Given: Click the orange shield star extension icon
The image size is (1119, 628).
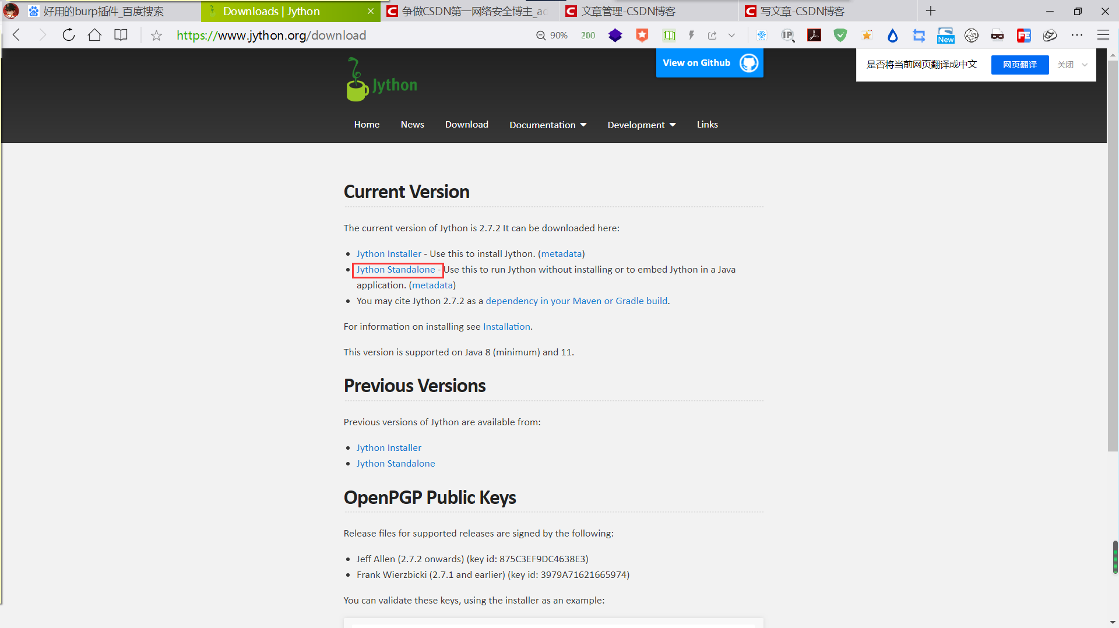Looking at the screenshot, I should [642, 36].
